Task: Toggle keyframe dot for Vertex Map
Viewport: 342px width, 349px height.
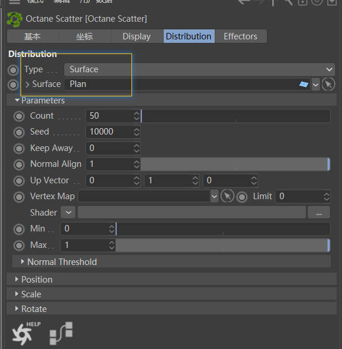Action: [x=19, y=197]
